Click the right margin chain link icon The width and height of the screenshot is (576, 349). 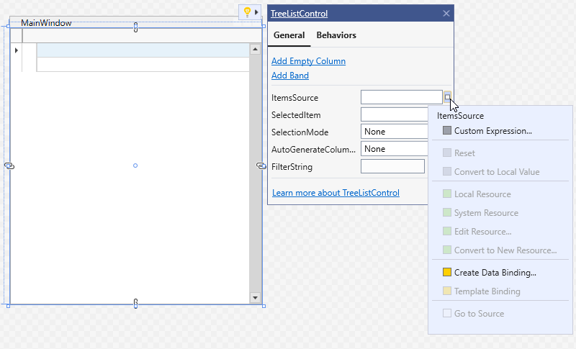pyautogui.click(x=261, y=166)
